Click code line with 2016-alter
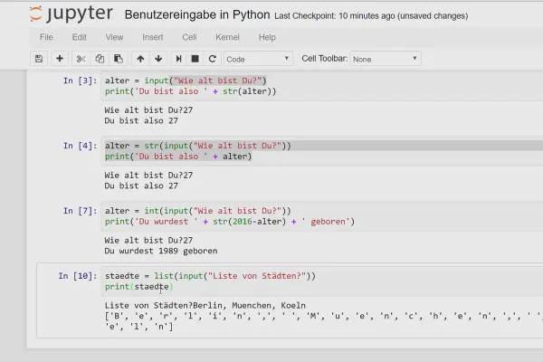 [230, 222]
